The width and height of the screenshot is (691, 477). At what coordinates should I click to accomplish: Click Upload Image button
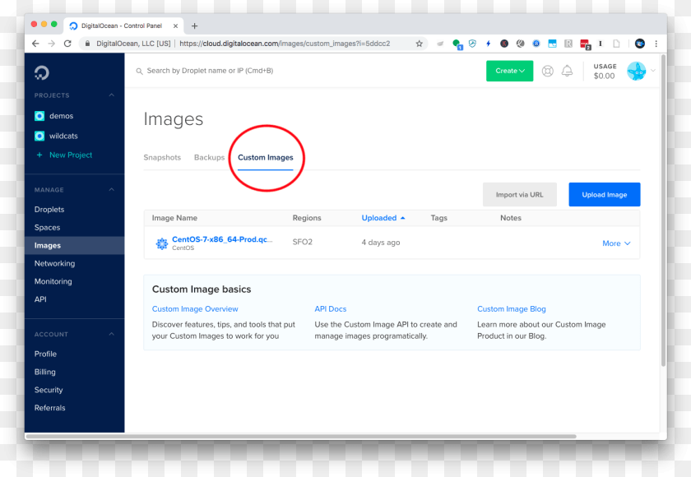coord(604,195)
